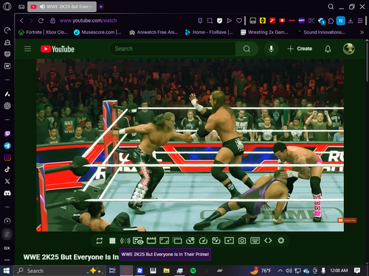Go back to the previous page
The width and height of the screenshot is (369, 276).
tap(21, 21)
